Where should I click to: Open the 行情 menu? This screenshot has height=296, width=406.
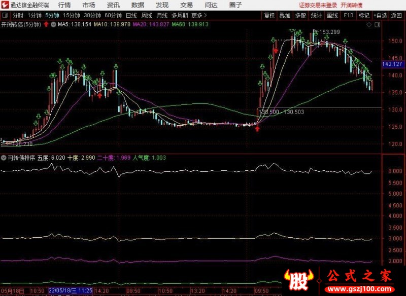[64, 5]
